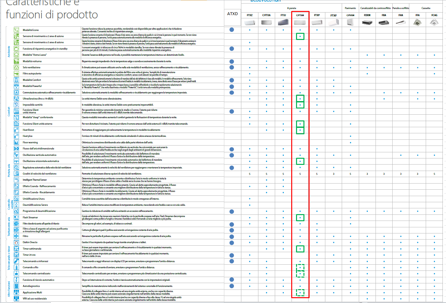Screen dimensions: 446x303
Task: Click the Intelligent Thermal Sensor icon
Action: point(16,180)
